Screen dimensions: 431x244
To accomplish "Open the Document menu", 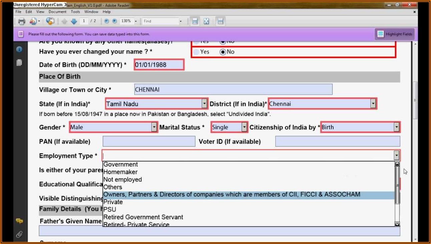I will (57, 12).
